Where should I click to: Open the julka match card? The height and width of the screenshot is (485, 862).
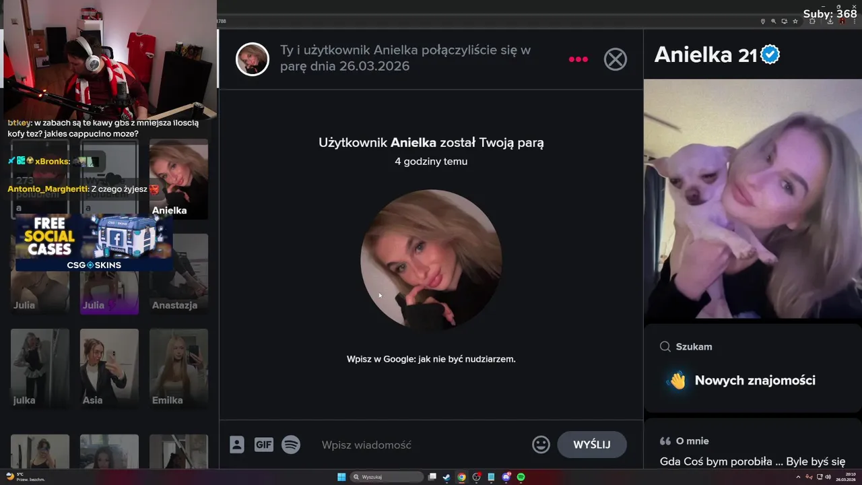(40, 368)
